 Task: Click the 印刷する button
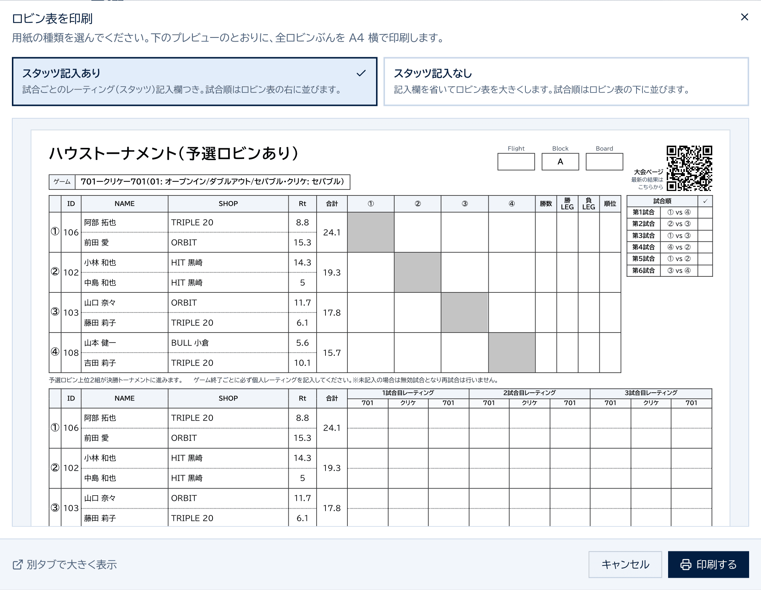(x=708, y=564)
